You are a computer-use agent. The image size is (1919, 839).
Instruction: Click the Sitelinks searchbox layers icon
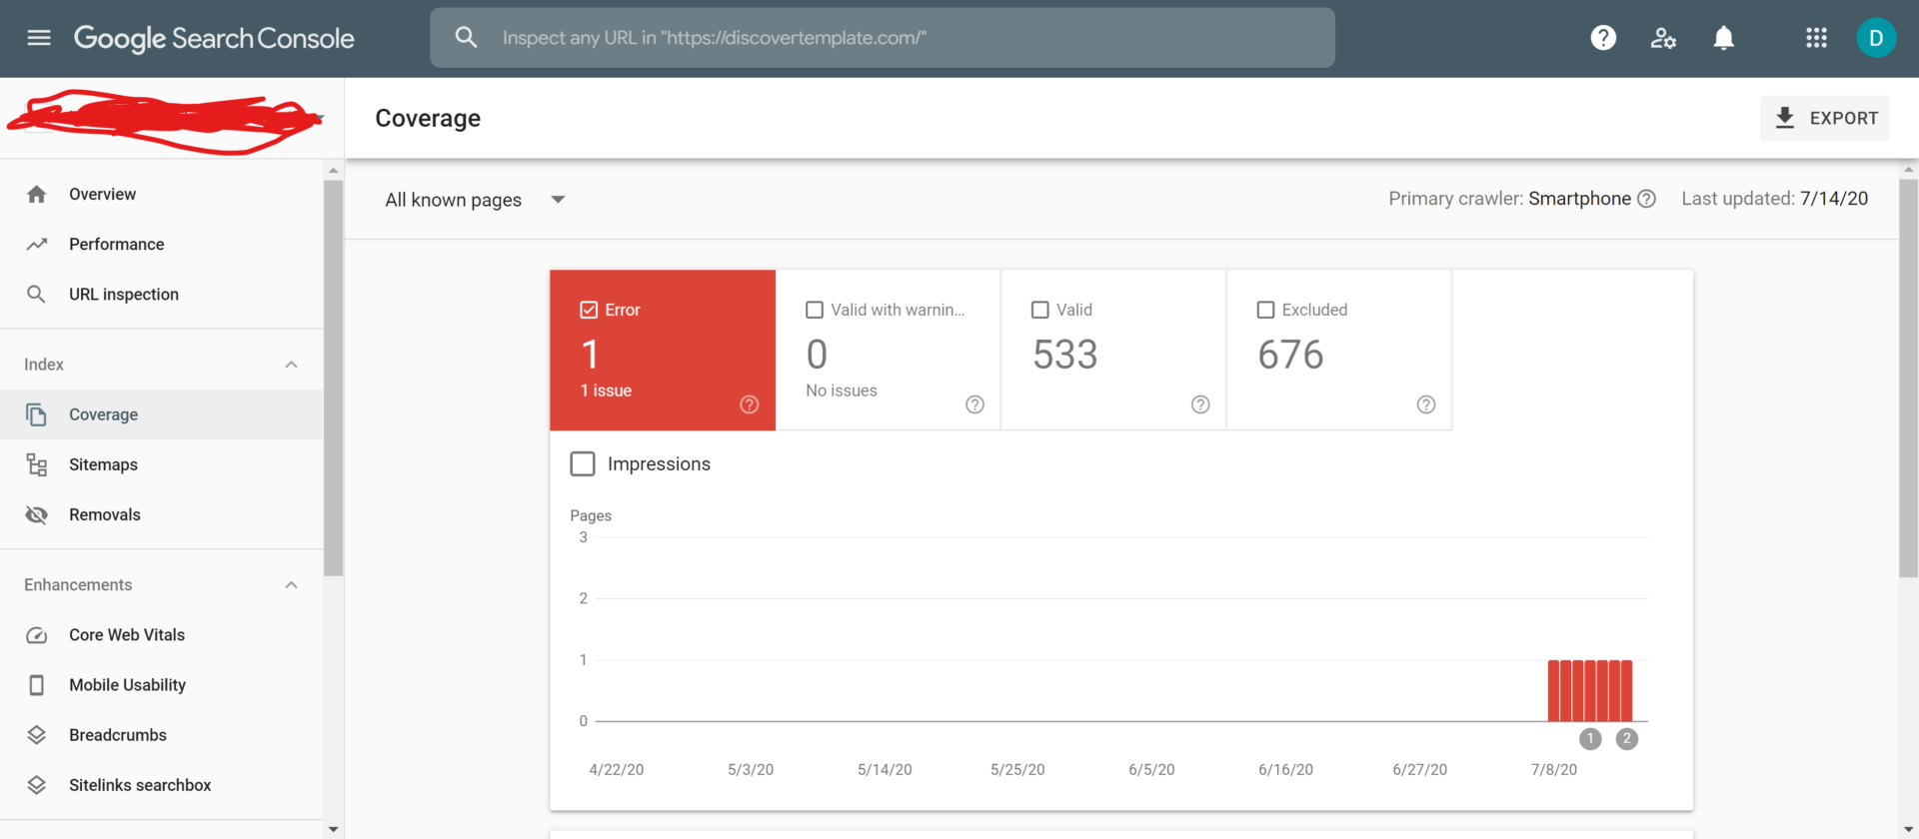(37, 785)
